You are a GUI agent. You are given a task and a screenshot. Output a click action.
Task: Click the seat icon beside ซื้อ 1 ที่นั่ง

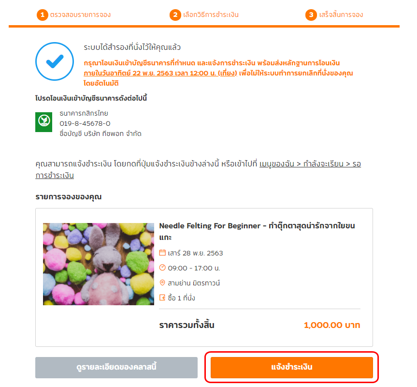click(x=162, y=298)
